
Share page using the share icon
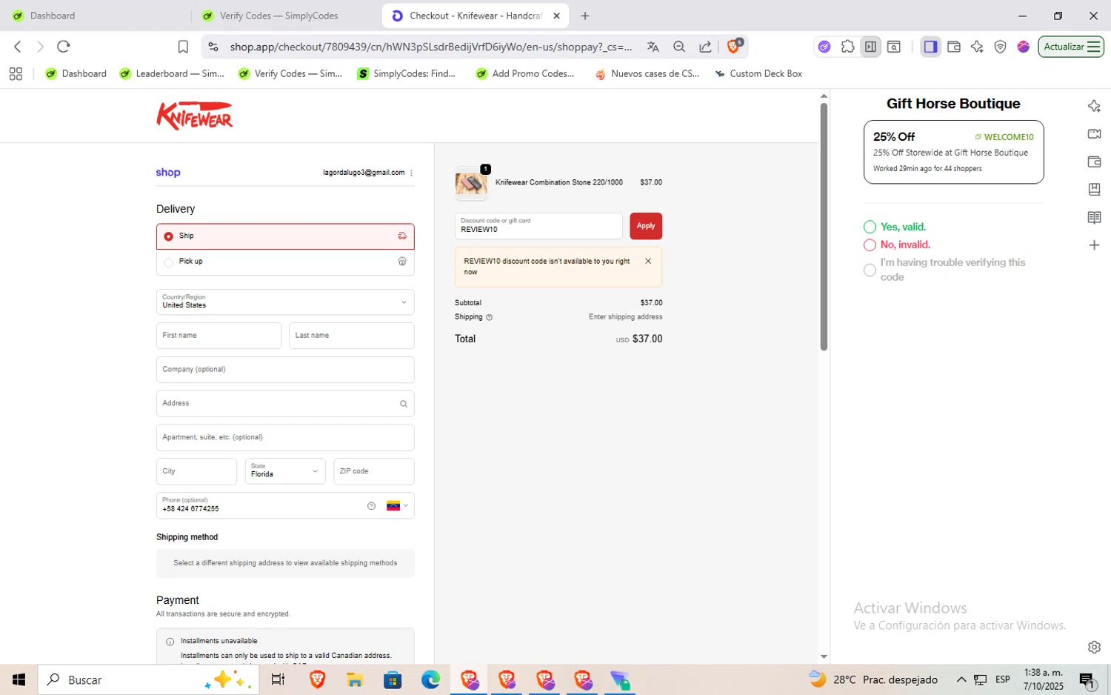tap(705, 47)
